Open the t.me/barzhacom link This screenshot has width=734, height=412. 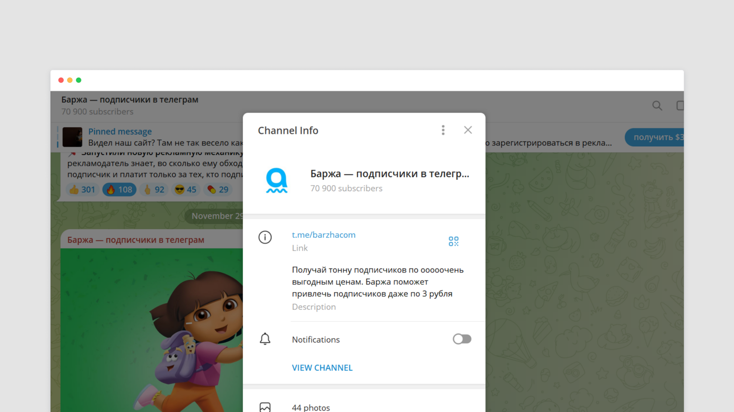[324, 235]
